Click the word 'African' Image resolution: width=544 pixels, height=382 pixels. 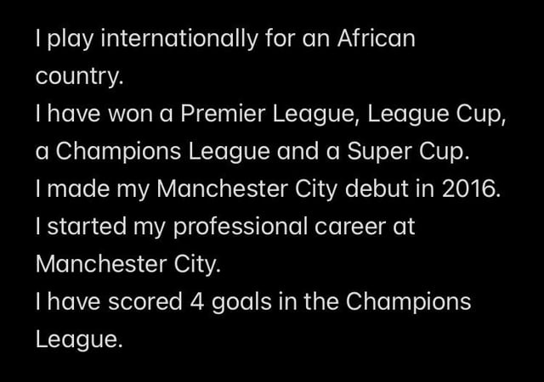(x=376, y=39)
